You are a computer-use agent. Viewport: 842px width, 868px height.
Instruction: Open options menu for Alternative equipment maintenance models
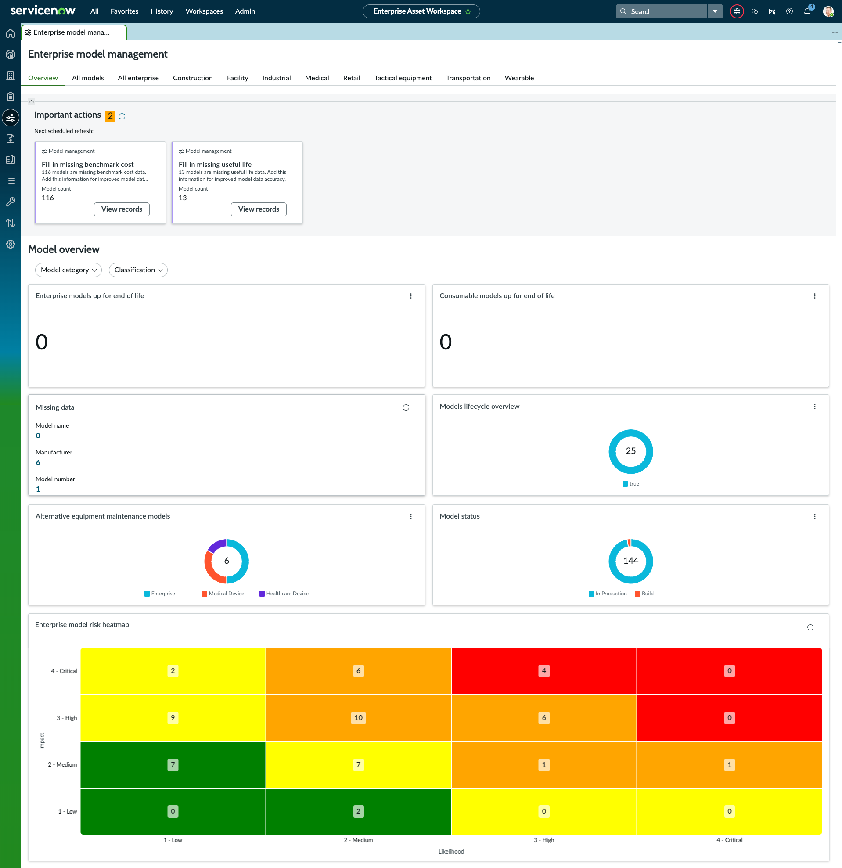coord(411,516)
